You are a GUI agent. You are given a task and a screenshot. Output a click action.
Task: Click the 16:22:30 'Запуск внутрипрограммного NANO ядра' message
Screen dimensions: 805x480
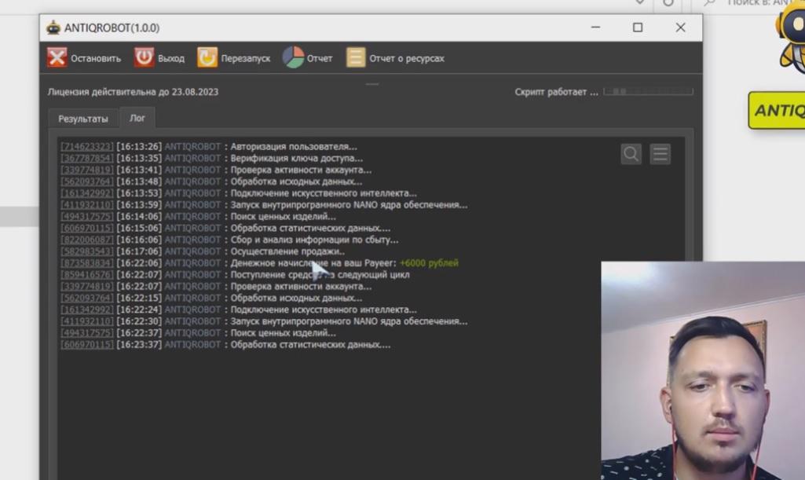[x=349, y=321]
